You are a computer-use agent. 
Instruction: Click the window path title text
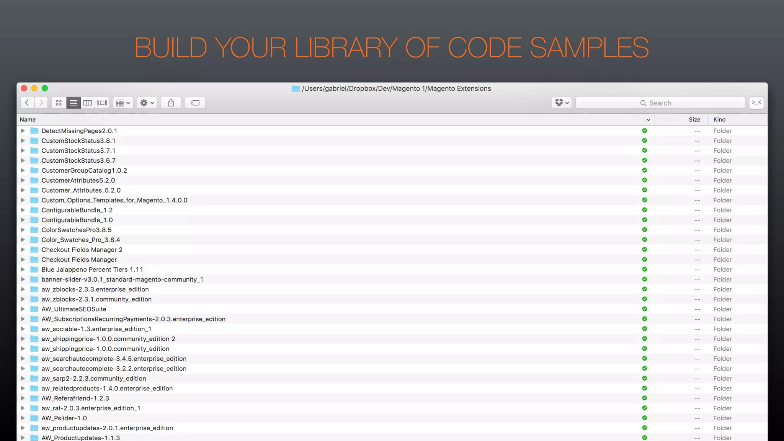point(397,88)
